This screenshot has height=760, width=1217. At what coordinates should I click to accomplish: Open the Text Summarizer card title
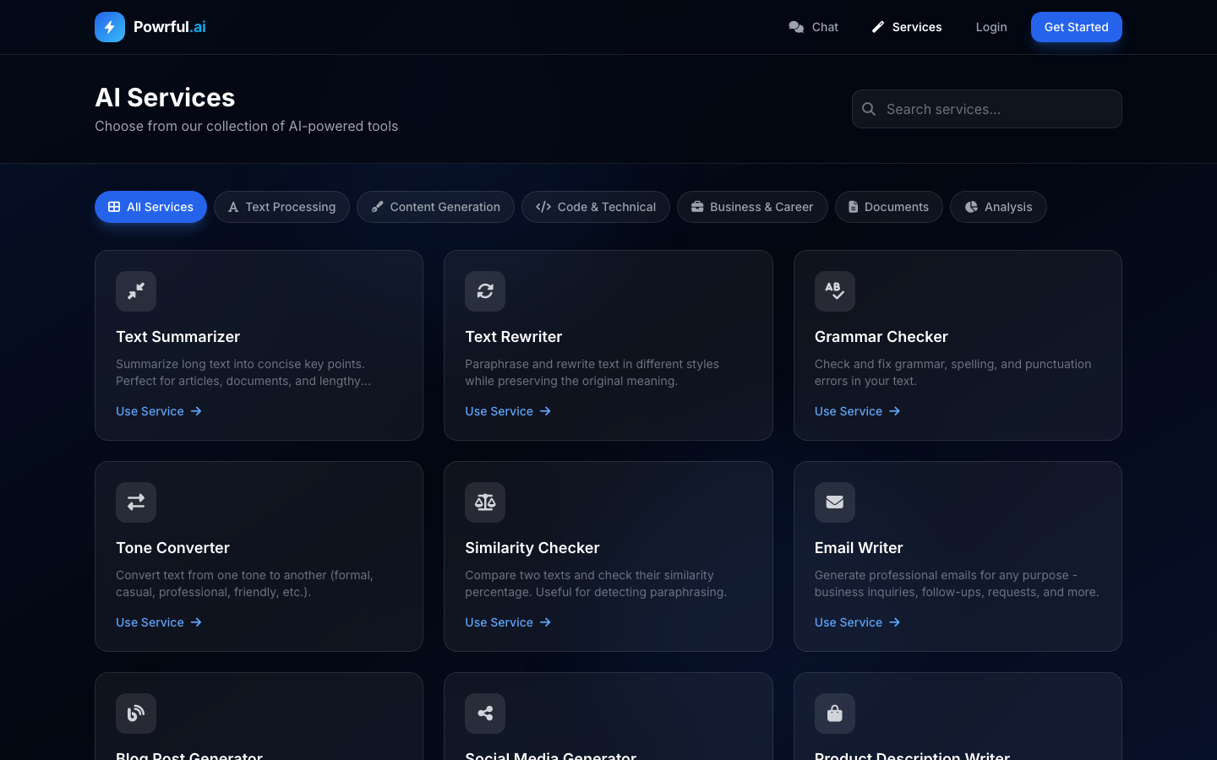178,337
